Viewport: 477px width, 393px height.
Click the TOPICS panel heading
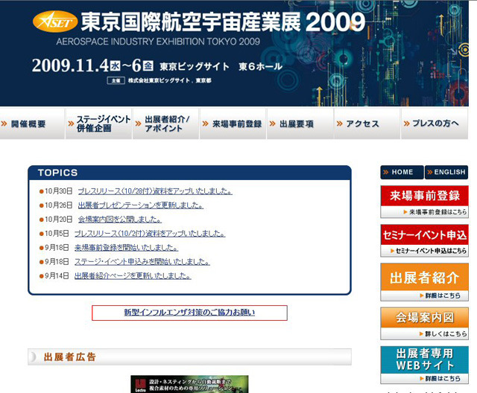coord(58,173)
